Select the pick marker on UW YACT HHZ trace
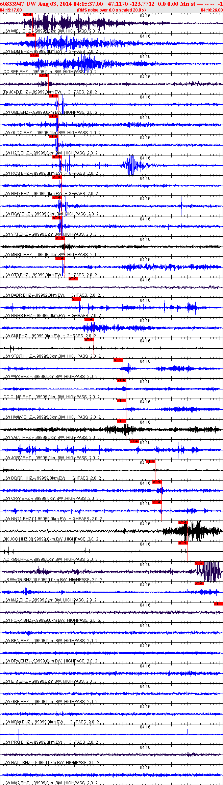The height and width of the screenshot is (785, 223). tap(122, 421)
